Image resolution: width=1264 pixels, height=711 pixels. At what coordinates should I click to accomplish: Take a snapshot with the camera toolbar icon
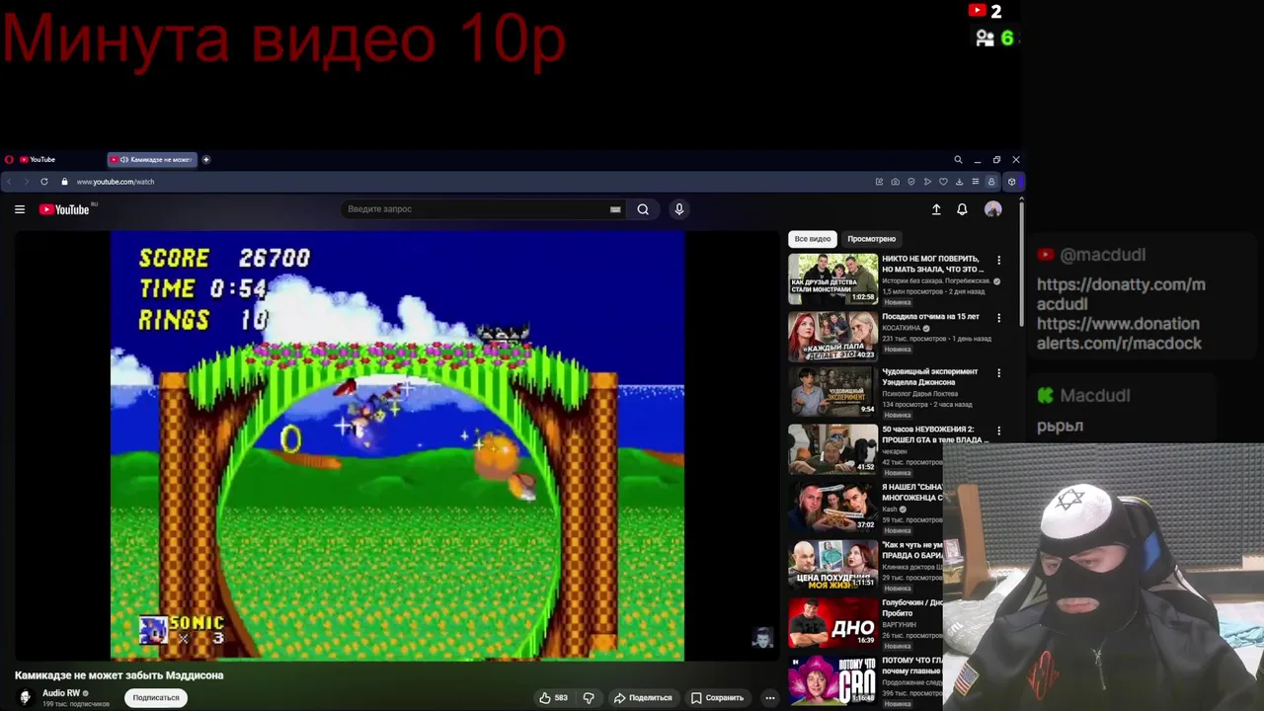[895, 182]
